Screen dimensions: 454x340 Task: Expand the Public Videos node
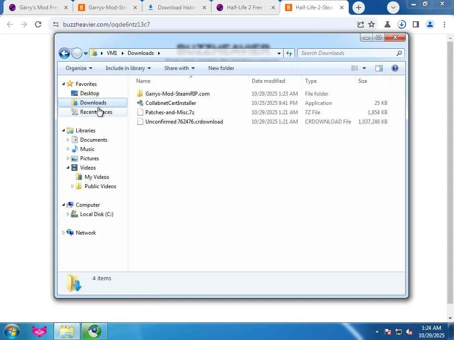(x=72, y=186)
